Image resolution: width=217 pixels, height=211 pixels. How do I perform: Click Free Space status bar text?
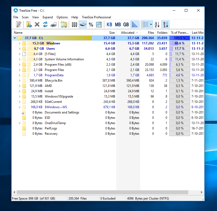[34, 199]
